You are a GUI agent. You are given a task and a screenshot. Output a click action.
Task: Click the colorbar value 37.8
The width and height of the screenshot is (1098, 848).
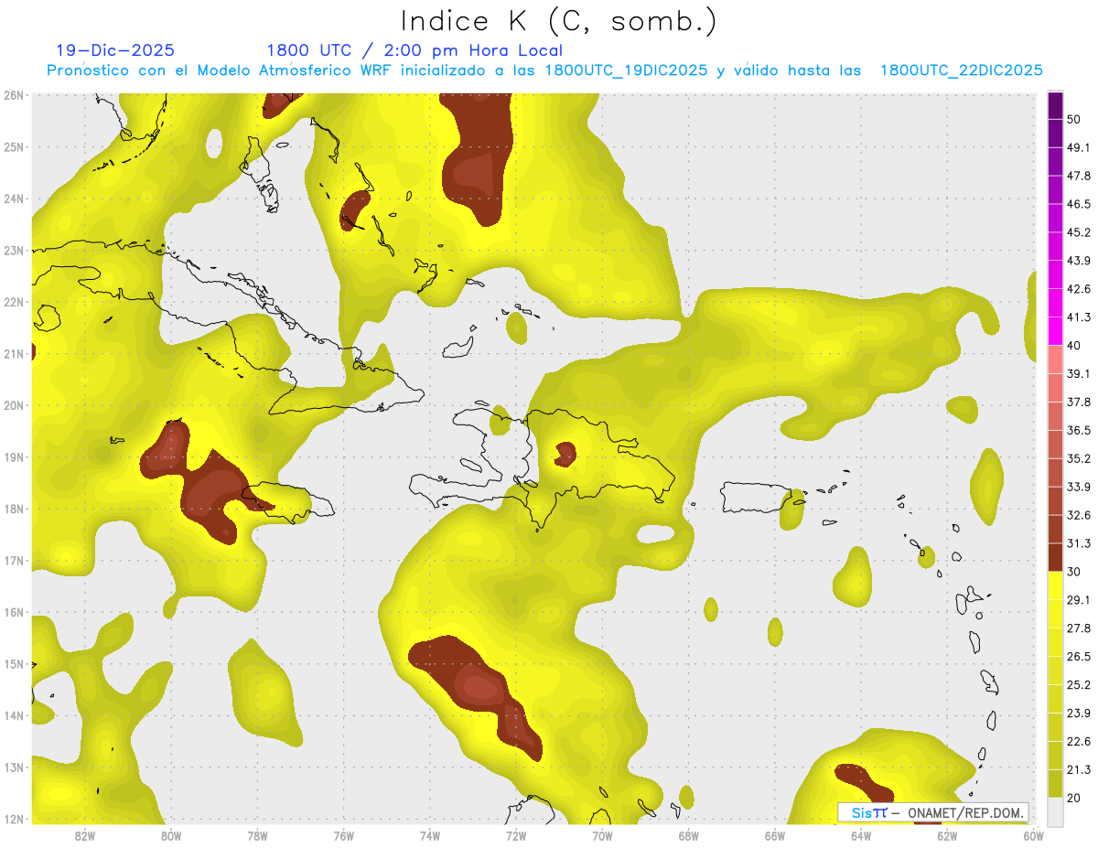(x=1079, y=403)
